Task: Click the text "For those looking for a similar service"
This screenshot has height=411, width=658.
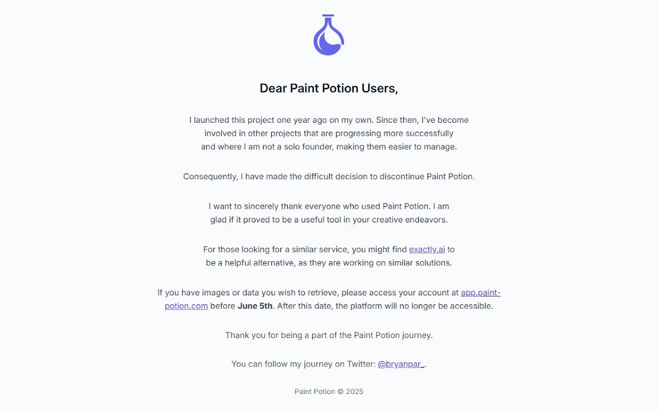Action: tap(276, 249)
